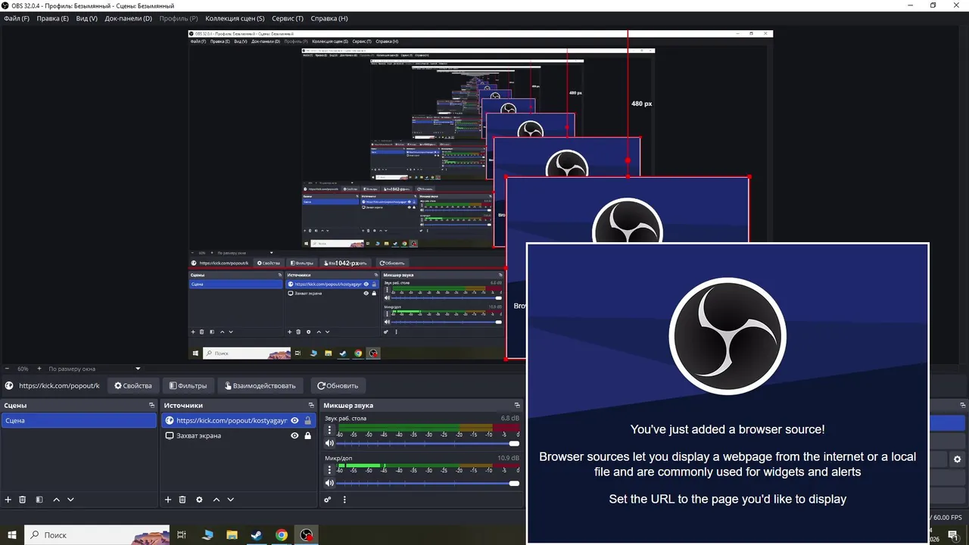Open Steam from the Windows taskbar
969x545 pixels.
tap(257, 535)
